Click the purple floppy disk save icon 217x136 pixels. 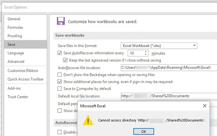click(x=61, y=21)
